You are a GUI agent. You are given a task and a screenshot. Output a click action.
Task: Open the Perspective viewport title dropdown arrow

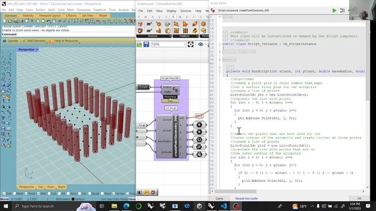[x=37, y=49]
